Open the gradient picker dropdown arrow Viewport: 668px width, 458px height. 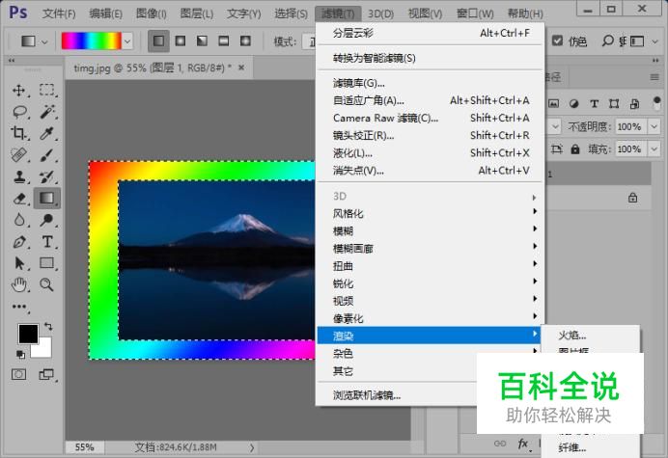tap(127, 41)
